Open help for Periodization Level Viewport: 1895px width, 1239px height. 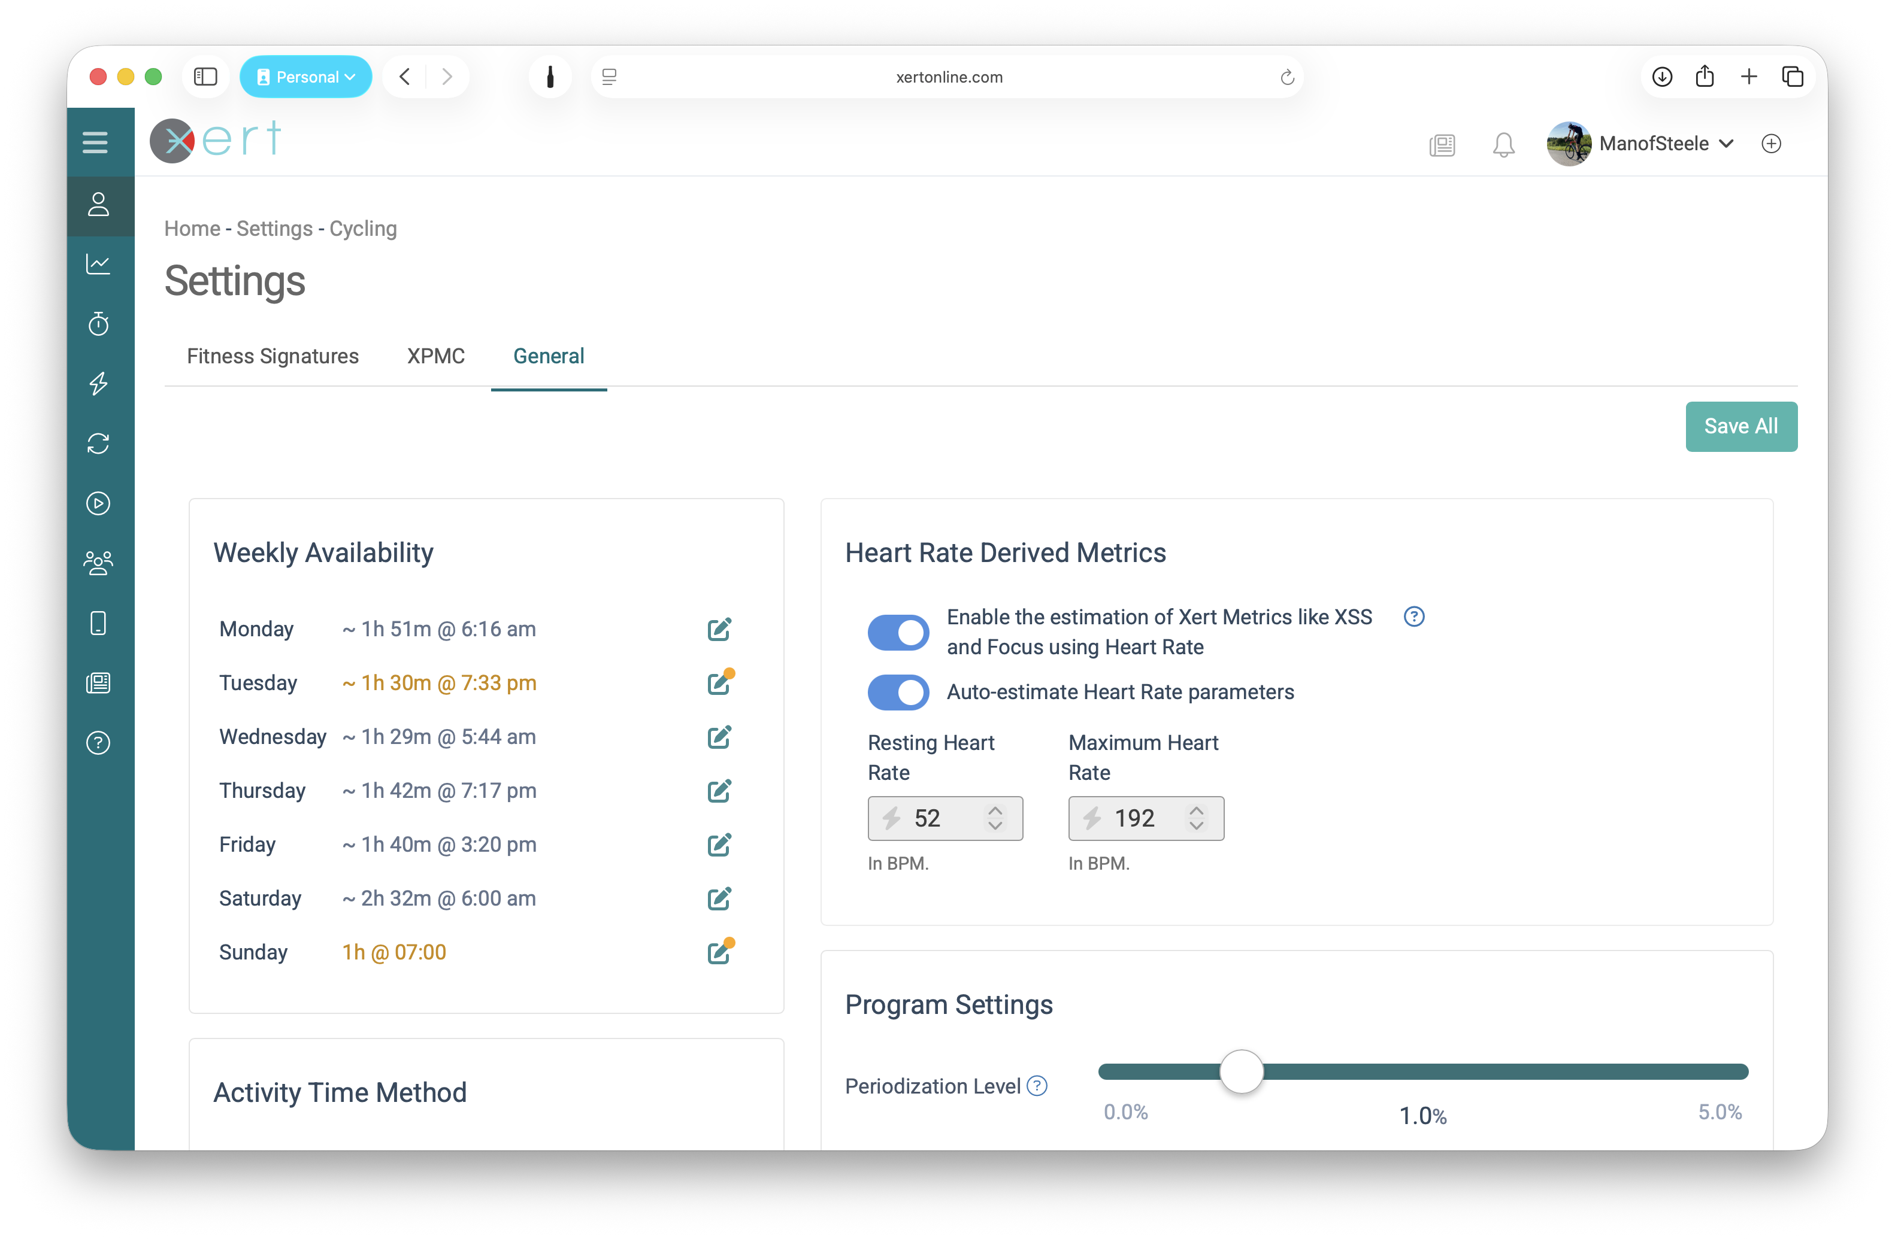tap(1037, 1085)
